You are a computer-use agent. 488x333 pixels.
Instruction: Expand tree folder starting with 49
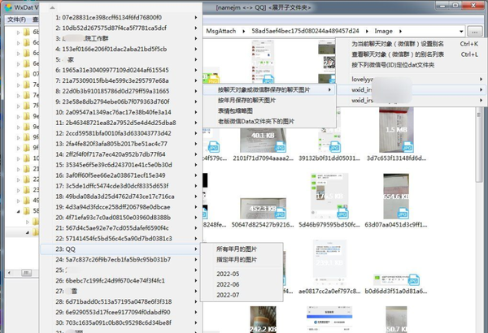(18, 201)
